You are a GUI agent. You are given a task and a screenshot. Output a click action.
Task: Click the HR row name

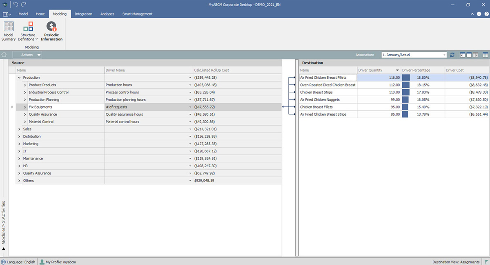[25, 166]
